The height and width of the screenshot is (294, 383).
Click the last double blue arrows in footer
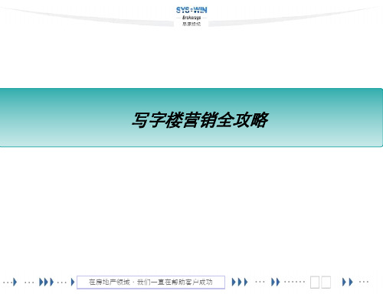[348, 282]
